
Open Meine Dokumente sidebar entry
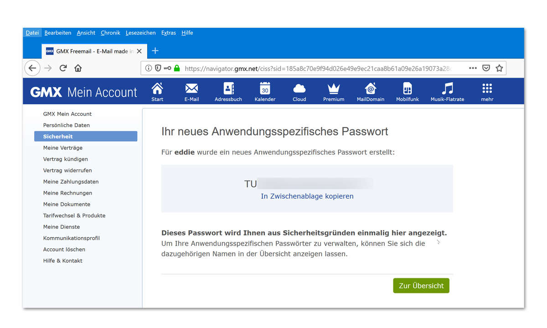click(67, 204)
